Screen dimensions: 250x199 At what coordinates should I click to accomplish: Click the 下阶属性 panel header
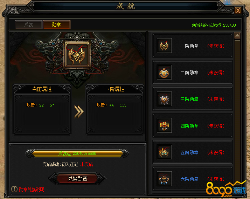(x=115, y=89)
